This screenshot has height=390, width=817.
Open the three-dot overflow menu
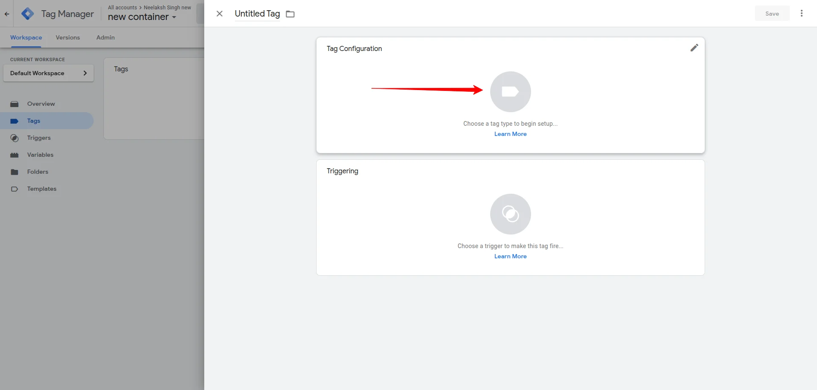coord(802,13)
